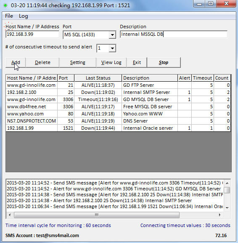
Task: Click the Yahoo.com WWW description cell
Action: tap(150, 114)
